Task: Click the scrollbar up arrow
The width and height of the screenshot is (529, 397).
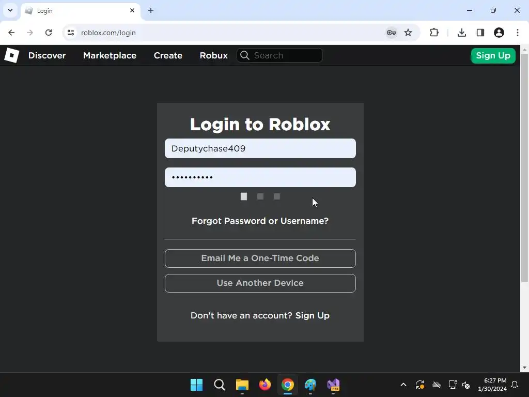Action: pos(524,50)
